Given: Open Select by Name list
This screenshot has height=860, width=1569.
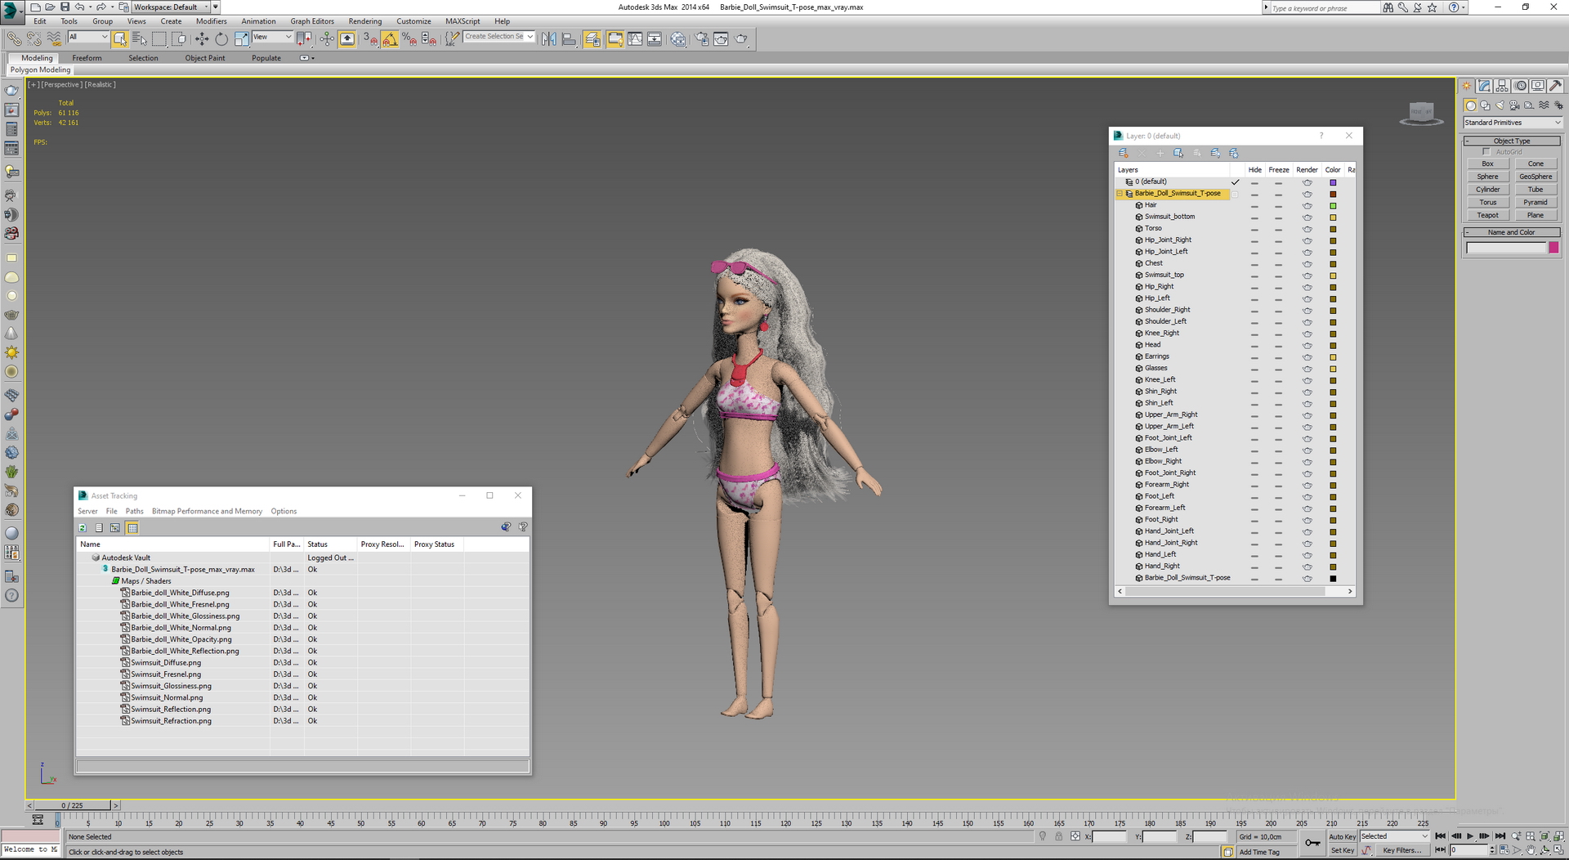Looking at the screenshot, I should pyautogui.click(x=140, y=38).
